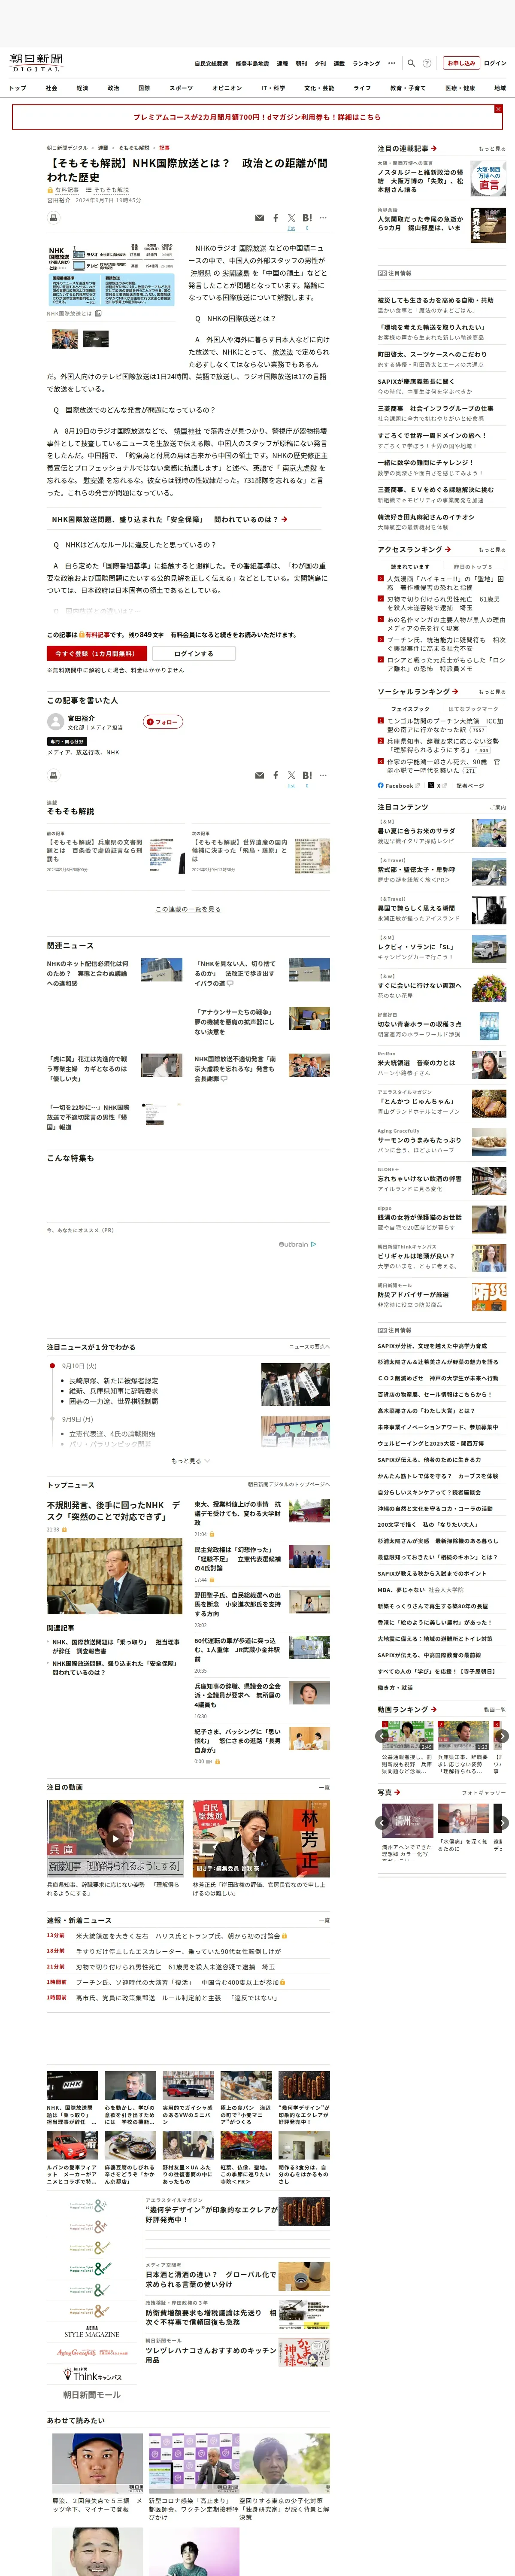Select フェイスブック tab in social ranking
515x2576 pixels.
click(410, 708)
